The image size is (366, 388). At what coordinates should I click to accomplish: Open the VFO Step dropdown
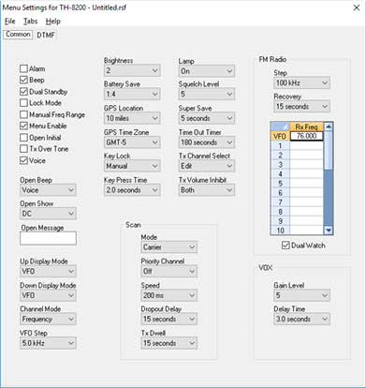click(48, 343)
